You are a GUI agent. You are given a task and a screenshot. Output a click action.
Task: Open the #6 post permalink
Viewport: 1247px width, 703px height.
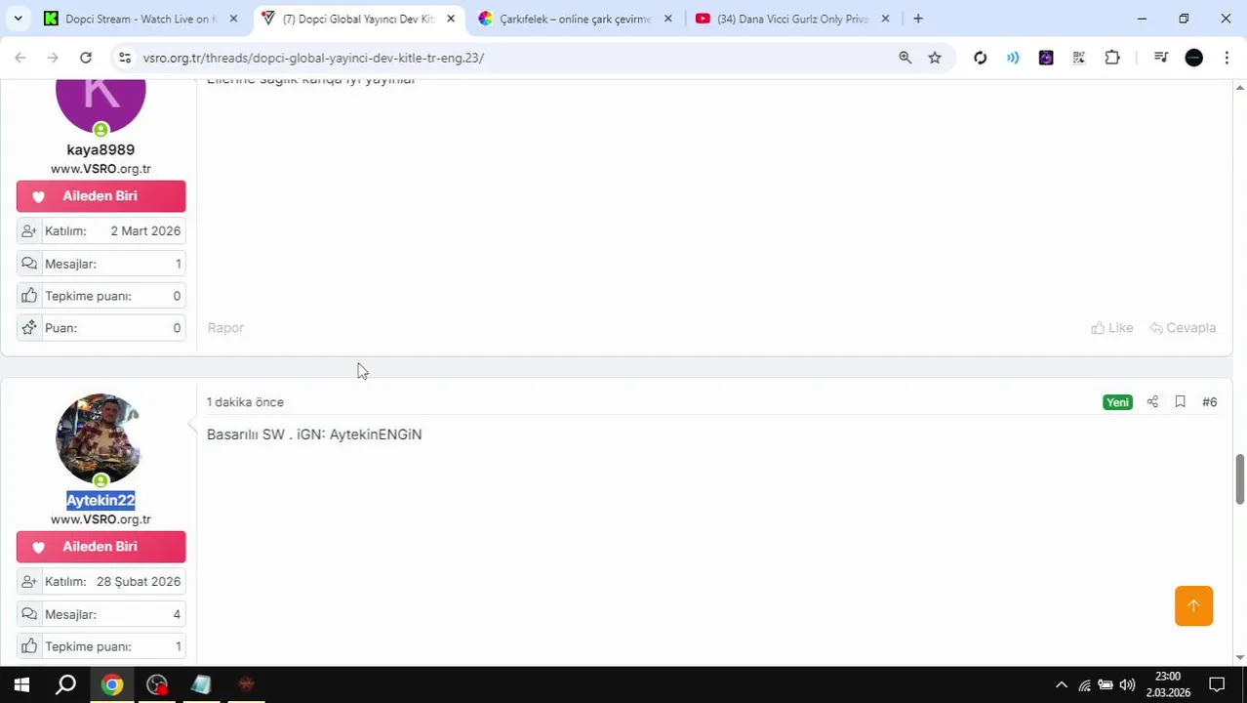click(x=1209, y=402)
